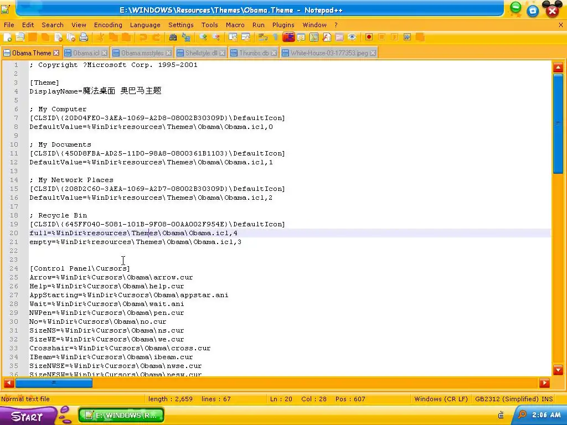567x425 pixels.
Task: Close the Obama.icl tab
Action: [x=104, y=53]
